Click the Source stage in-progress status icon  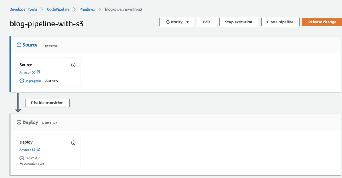point(19,45)
